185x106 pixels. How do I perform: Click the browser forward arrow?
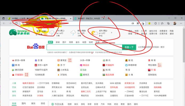click(10, 23)
